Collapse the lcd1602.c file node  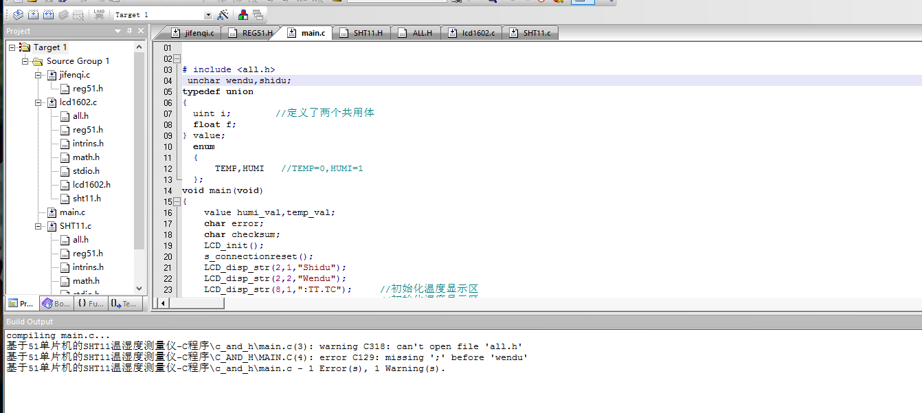coord(39,102)
